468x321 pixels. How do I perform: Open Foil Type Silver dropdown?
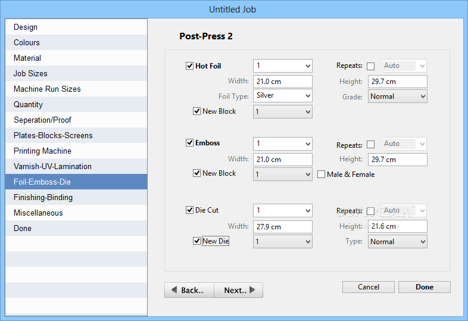click(x=283, y=95)
